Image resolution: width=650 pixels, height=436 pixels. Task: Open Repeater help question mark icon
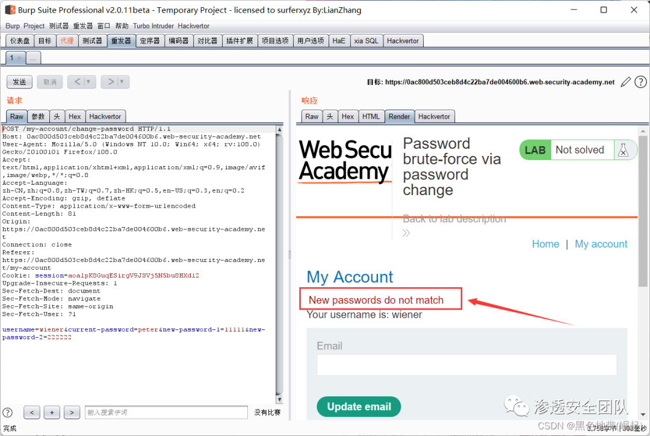(x=640, y=82)
